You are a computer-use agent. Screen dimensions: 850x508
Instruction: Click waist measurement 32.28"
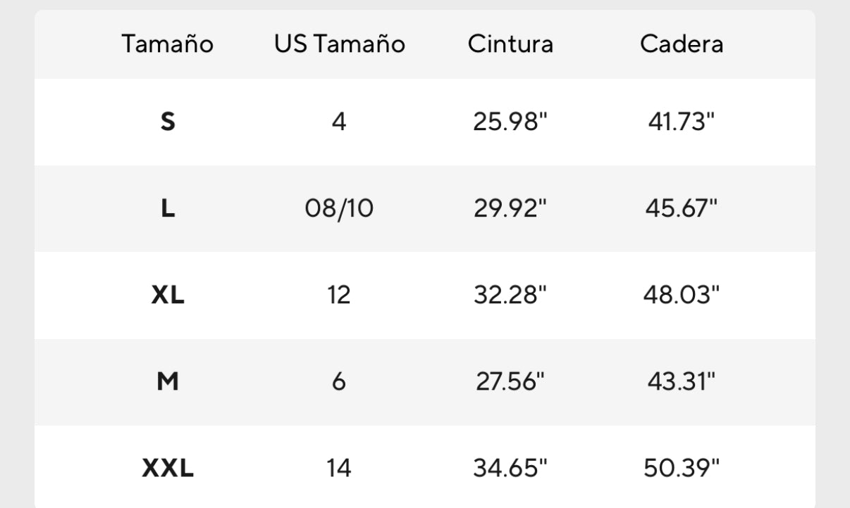pyautogui.click(x=510, y=296)
